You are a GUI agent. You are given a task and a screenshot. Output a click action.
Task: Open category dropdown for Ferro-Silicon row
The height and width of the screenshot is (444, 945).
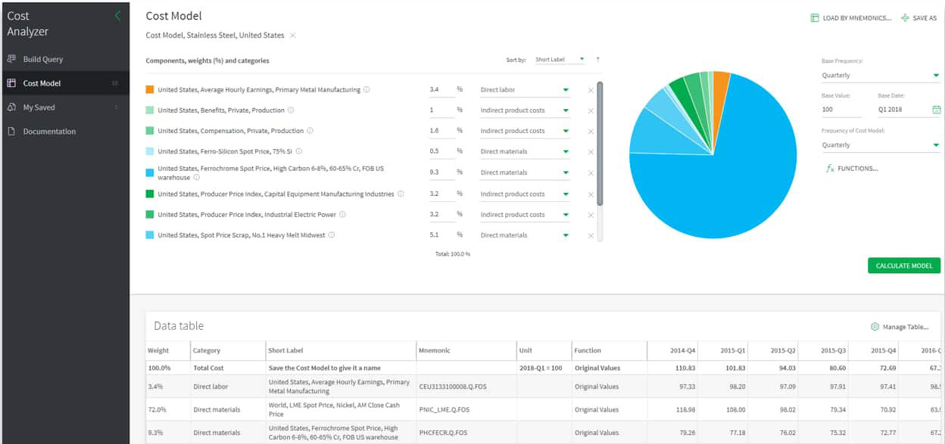pyautogui.click(x=525, y=151)
